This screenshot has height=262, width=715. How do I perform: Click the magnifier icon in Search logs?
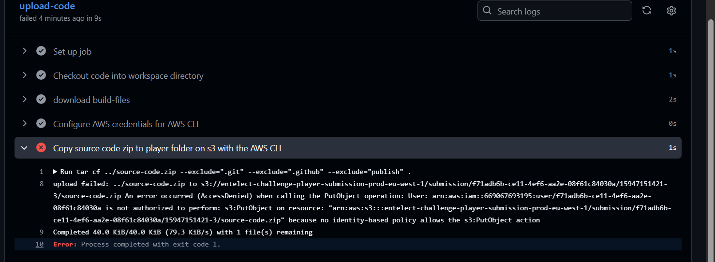487,11
